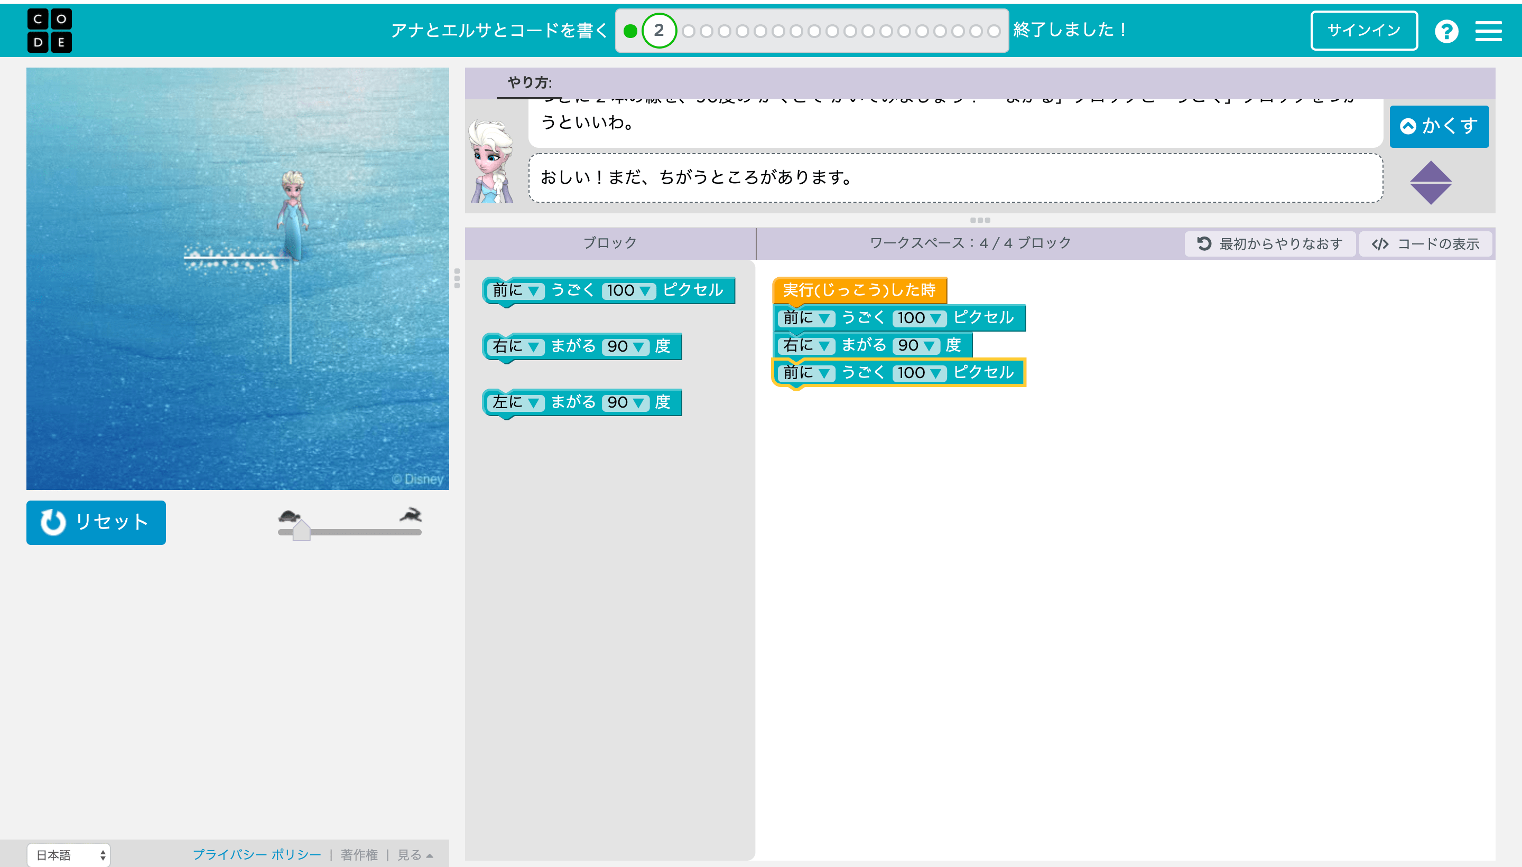Open 右に dropdown in toolbox turn block
1522x867 pixels.
point(515,346)
